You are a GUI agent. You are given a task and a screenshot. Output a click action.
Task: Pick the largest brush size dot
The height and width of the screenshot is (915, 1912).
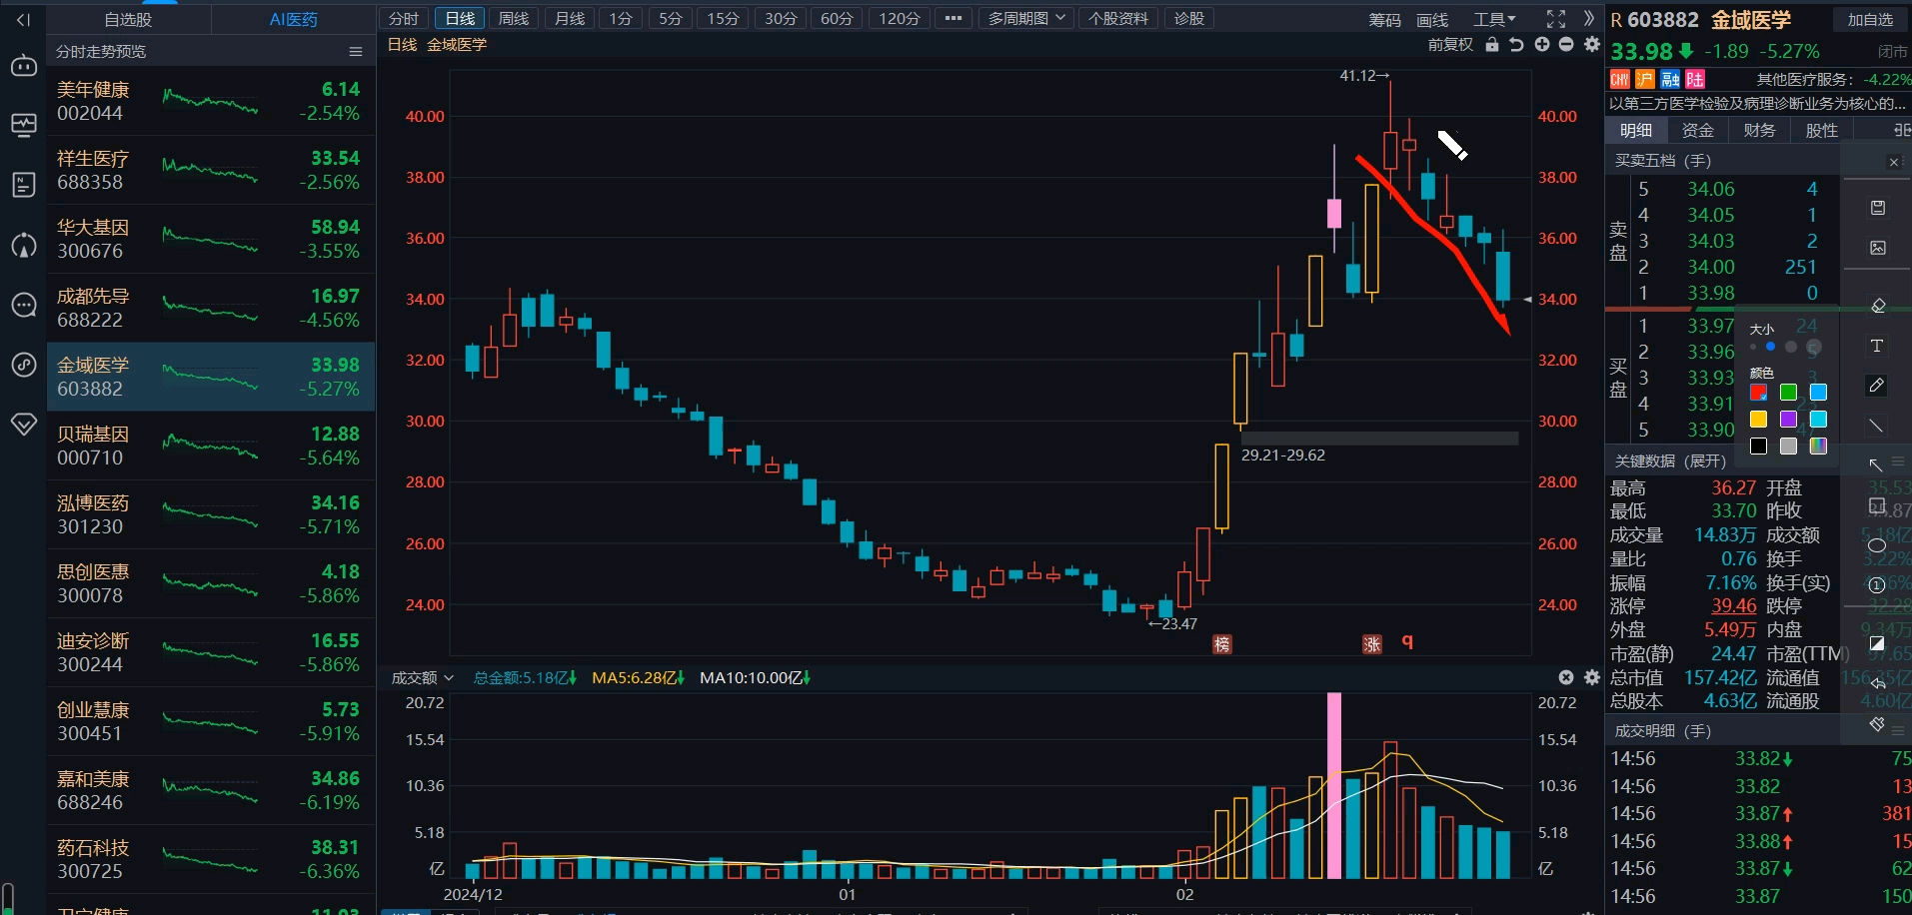click(1813, 347)
